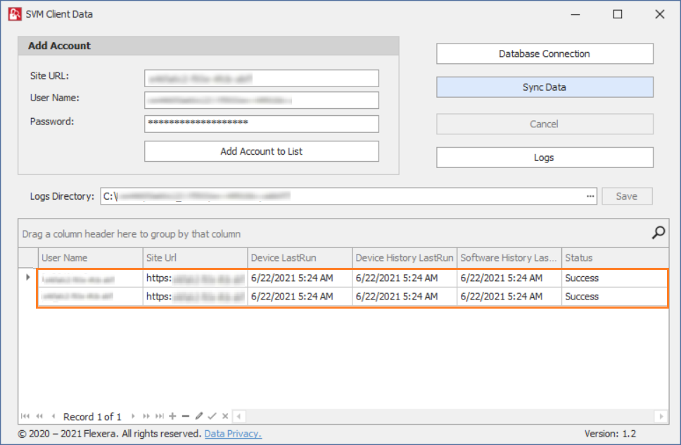Screen dimensions: 681x445
Task: Click the grid search magnifier icon
Action: [658, 233]
